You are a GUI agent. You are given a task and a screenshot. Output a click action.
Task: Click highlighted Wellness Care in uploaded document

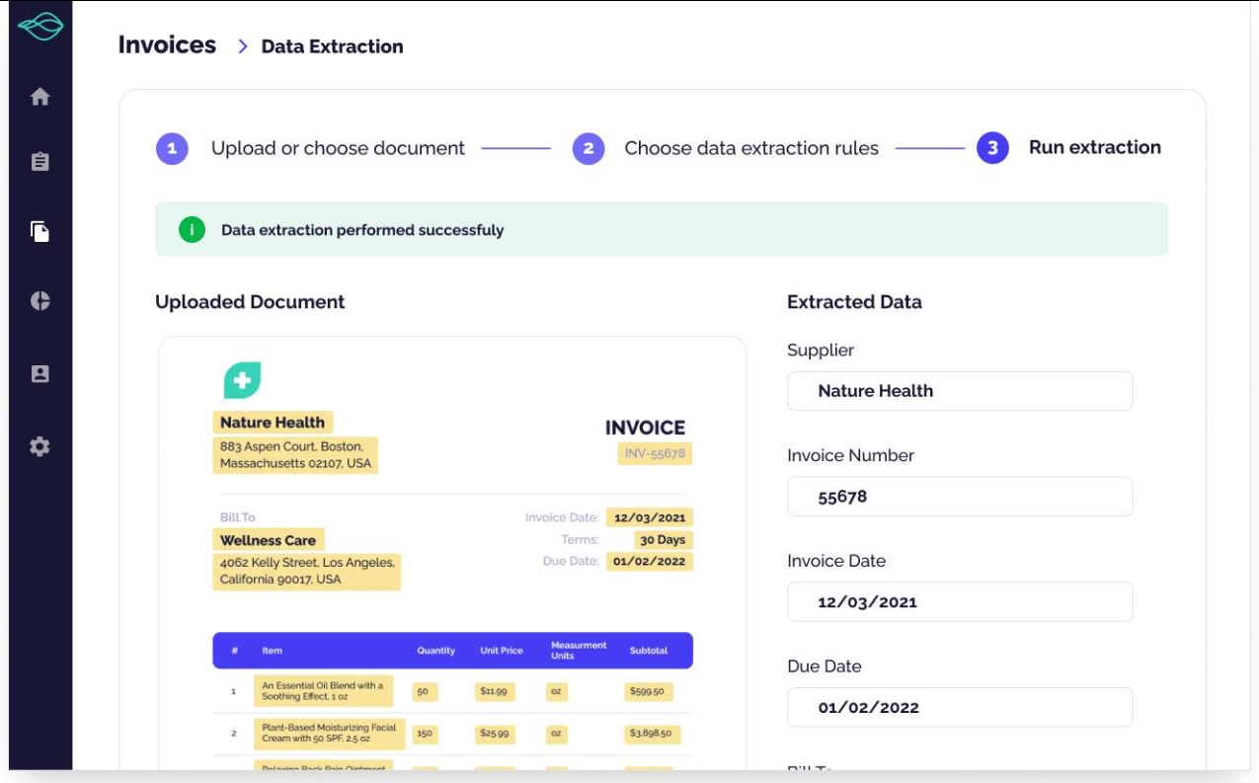(269, 540)
